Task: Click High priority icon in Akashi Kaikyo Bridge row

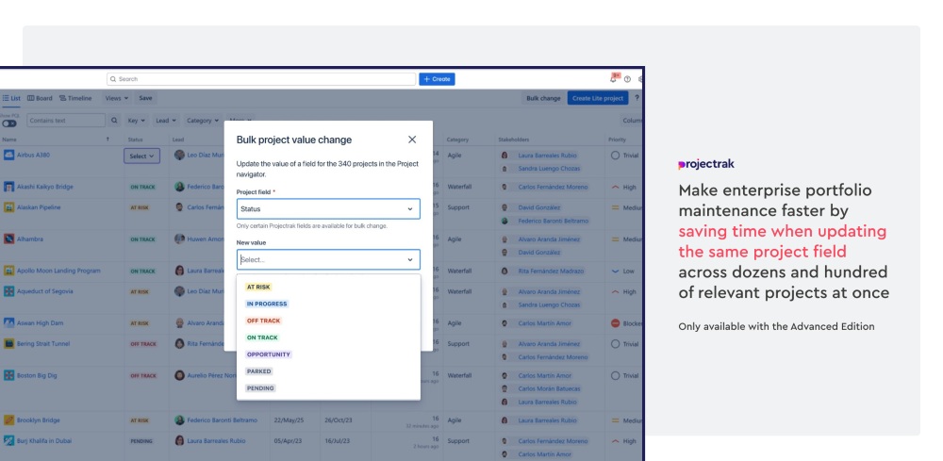Action: 615,187
